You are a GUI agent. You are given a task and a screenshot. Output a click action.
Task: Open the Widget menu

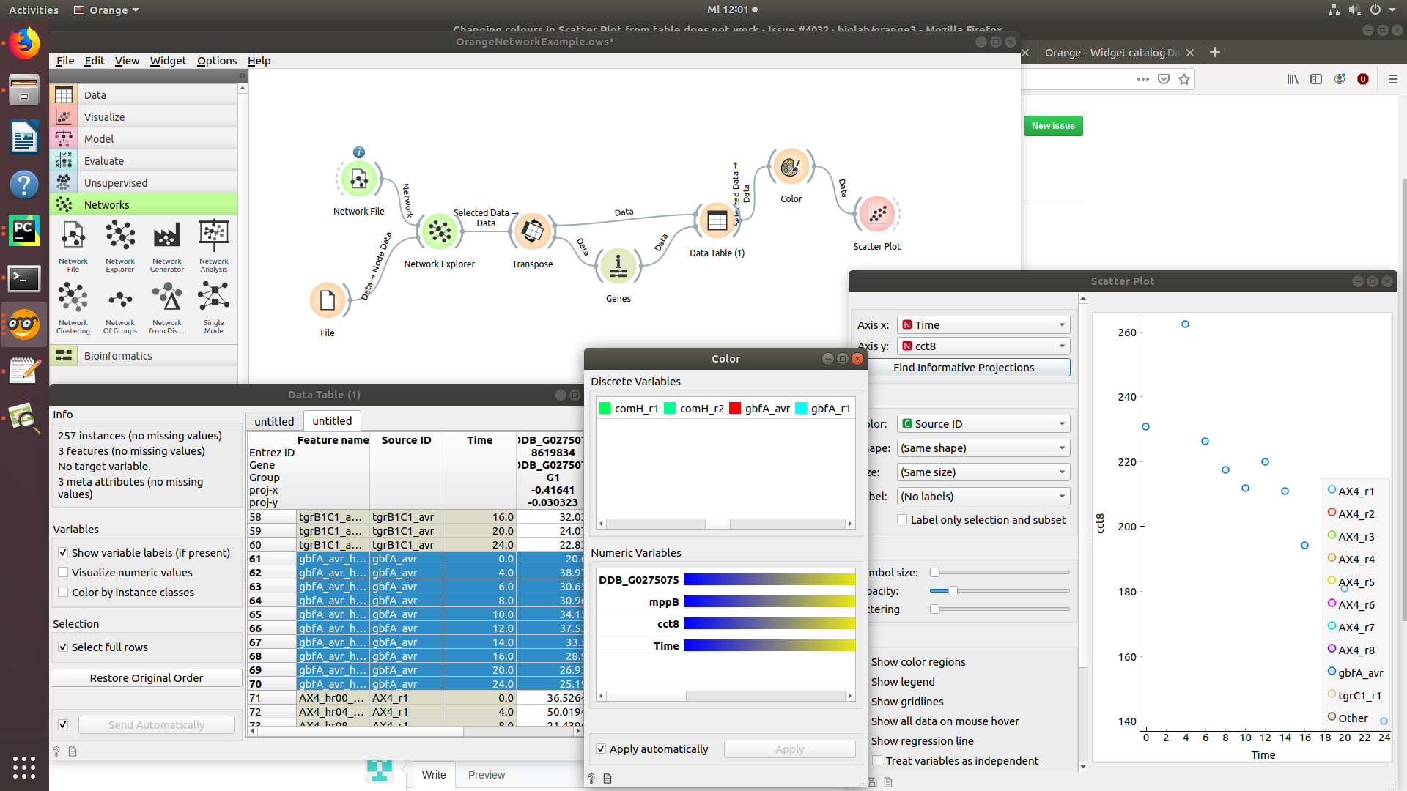[168, 61]
